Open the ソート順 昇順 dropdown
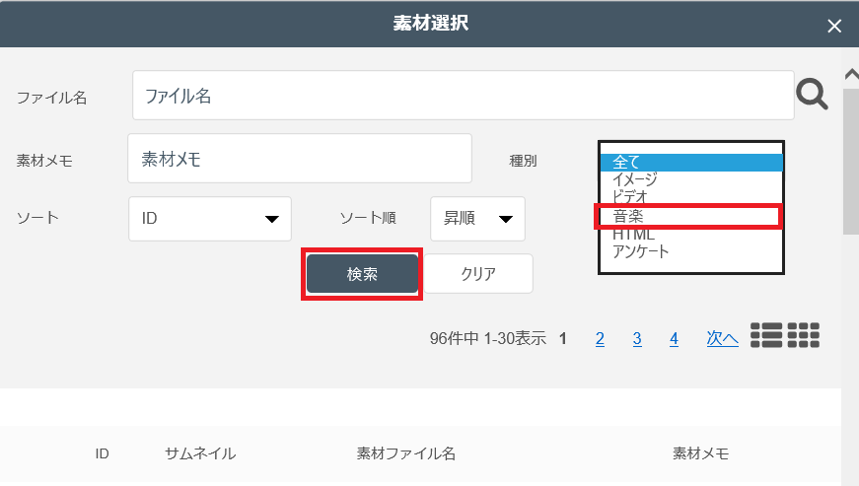The width and height of the screenshot is (859, 486). (477, 219)
